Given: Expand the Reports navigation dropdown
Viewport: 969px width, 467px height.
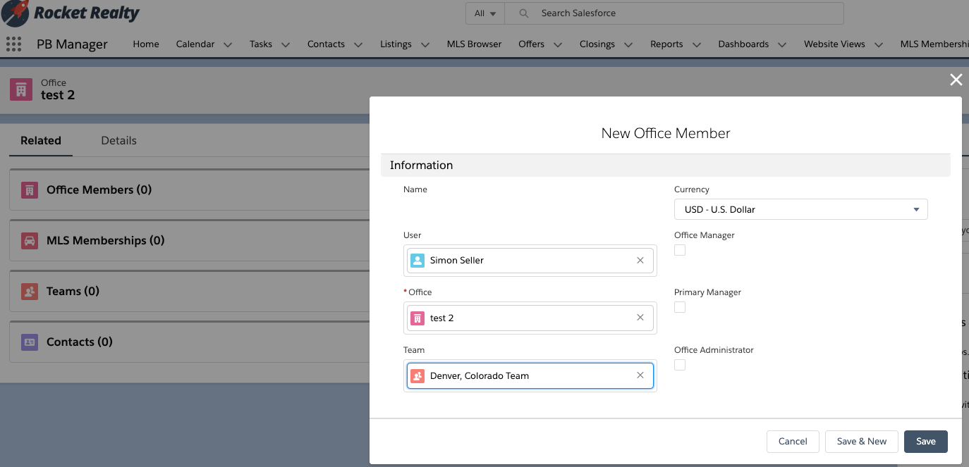Looking at the screenshot, I should 697,44.
